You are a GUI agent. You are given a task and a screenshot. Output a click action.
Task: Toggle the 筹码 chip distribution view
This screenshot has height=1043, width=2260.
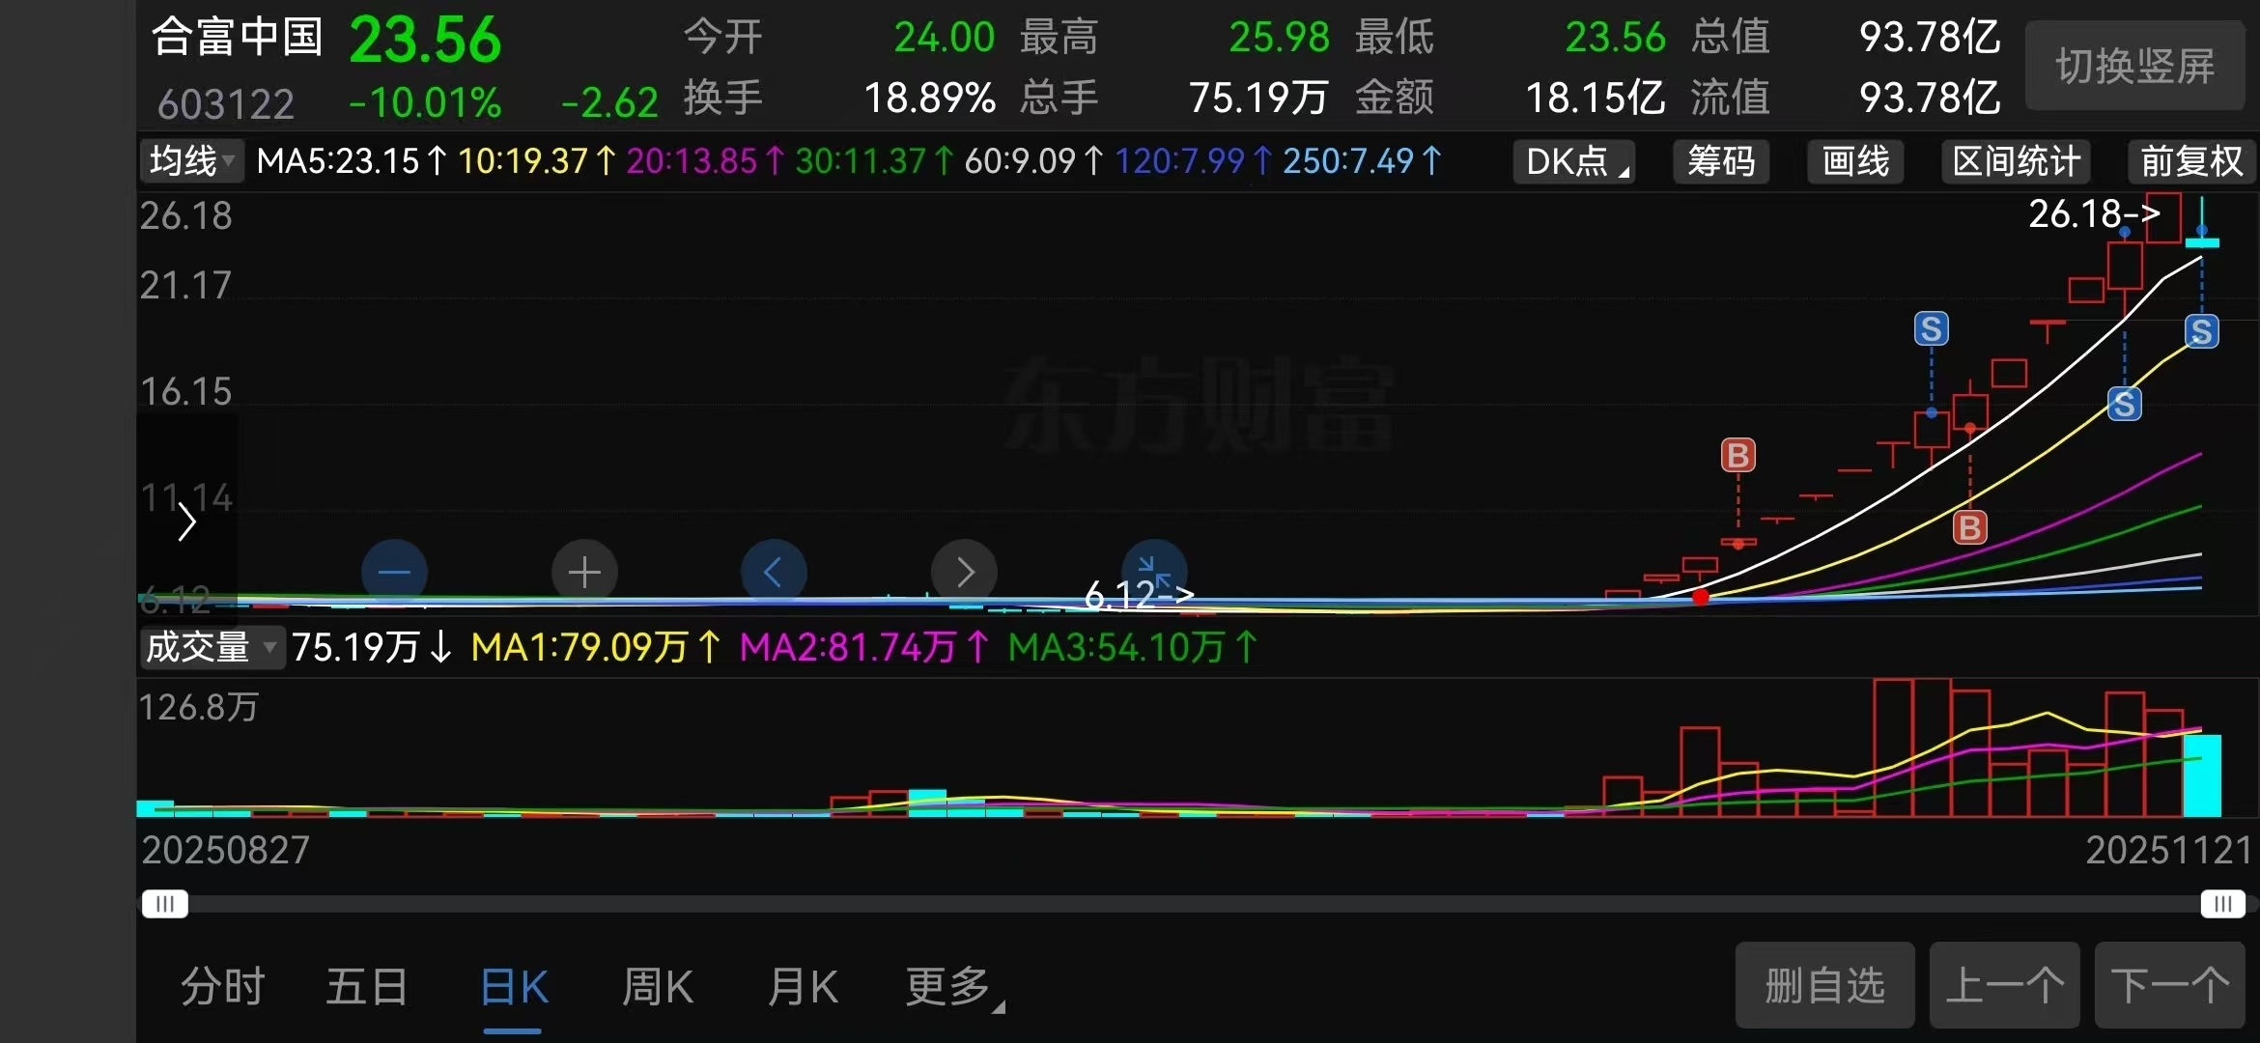[x=1720, y=161]
